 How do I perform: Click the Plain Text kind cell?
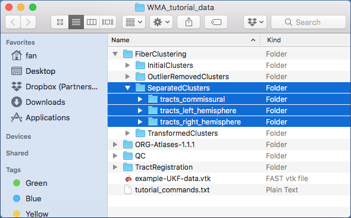(282, 190)
